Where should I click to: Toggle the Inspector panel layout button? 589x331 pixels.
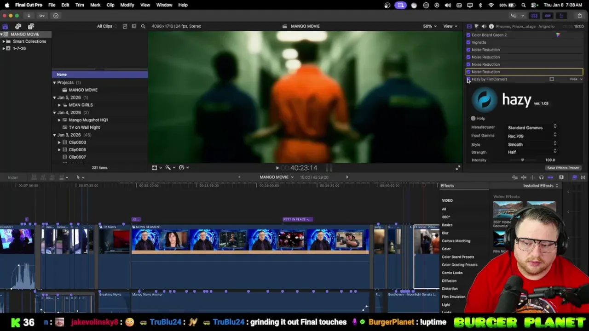(561, 16)
